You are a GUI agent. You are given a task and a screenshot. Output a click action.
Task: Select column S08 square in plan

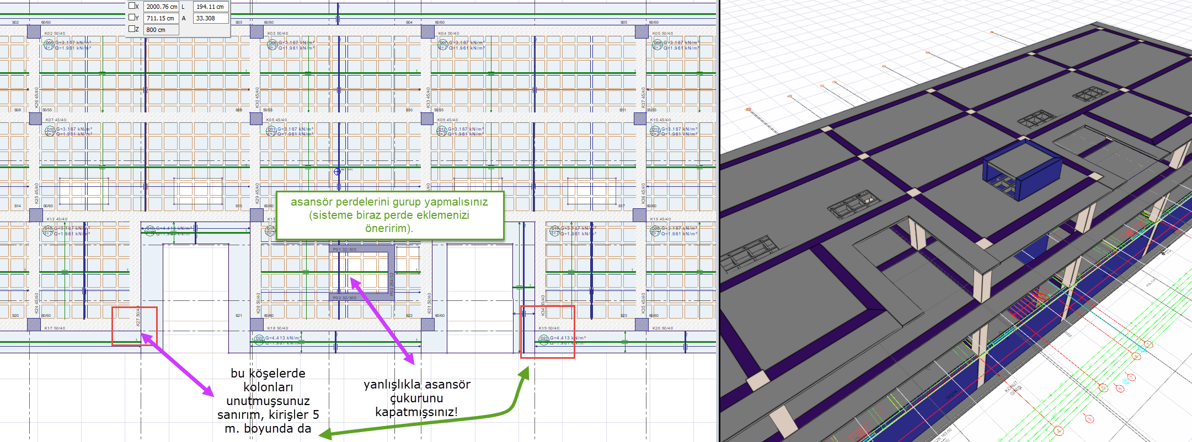click(35, 118)
